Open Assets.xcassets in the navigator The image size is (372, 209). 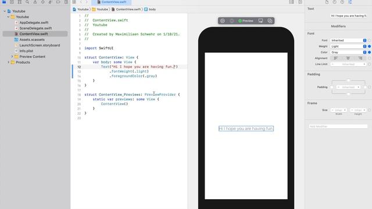(x=32, y=39)
